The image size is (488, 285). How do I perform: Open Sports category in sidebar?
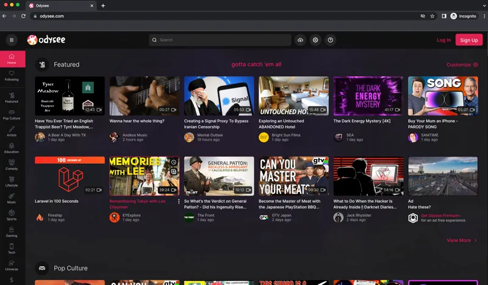coord(12,215)
